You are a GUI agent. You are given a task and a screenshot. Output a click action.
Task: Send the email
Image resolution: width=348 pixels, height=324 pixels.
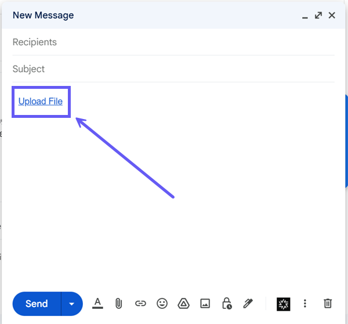pyautogui.click(x=37, y=304)
